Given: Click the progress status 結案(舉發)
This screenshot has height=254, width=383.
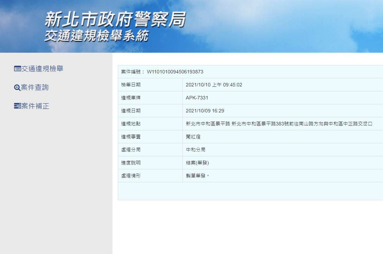Looking at the screenshot, I should click(197, 163).
